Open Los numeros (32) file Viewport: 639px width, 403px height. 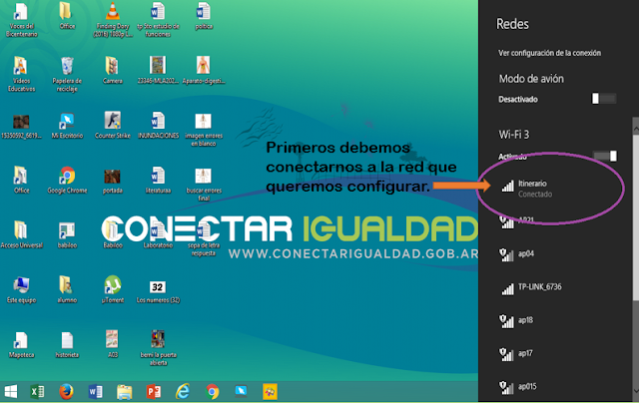[158, 292]
